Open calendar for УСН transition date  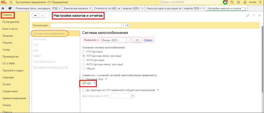(133, 96)
